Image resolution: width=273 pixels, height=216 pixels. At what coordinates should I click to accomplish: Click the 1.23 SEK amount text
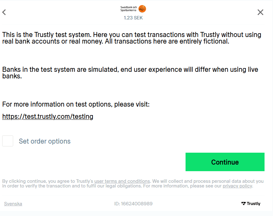click(133, 18)
